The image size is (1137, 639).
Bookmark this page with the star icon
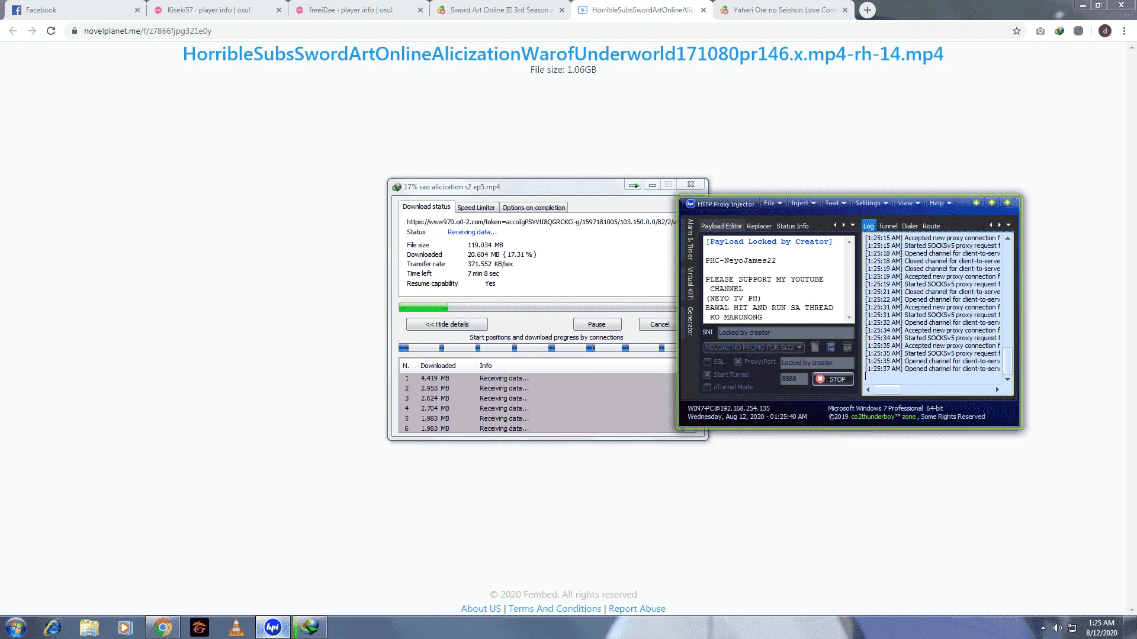(1017, 31)
